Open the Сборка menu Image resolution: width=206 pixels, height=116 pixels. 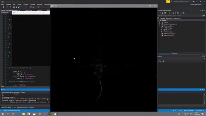(26, 4)
